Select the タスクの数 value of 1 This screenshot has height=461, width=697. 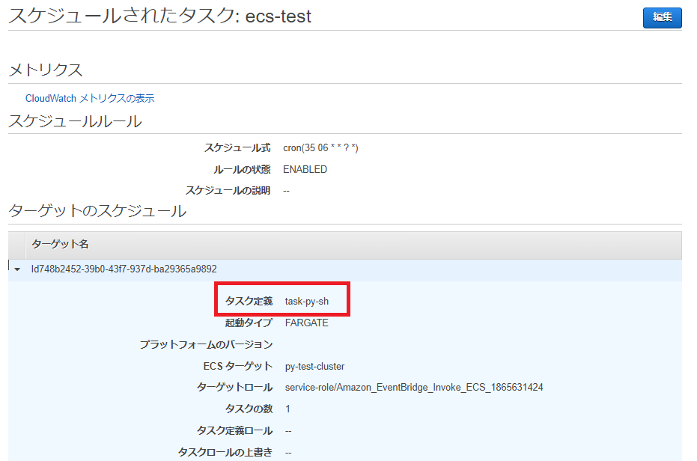[x=288, y=409]
